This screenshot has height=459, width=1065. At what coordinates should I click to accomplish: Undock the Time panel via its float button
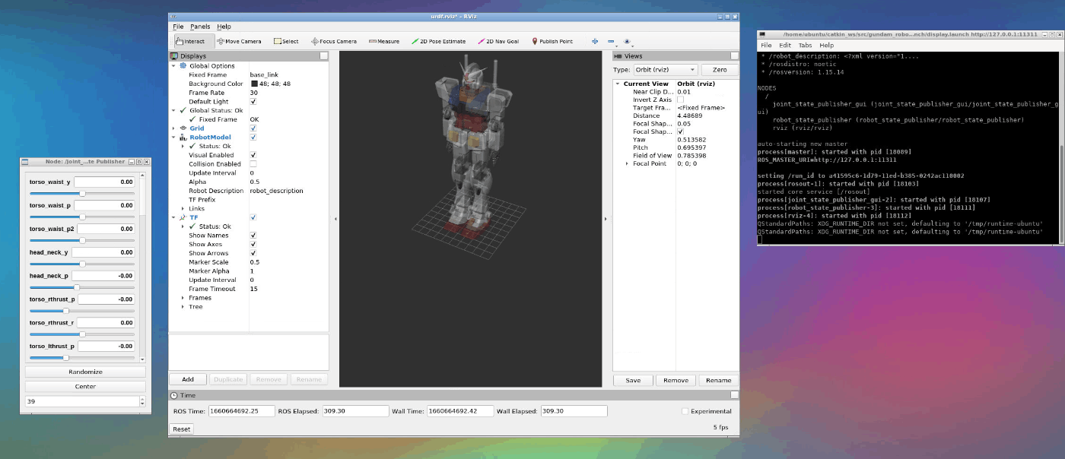coord(734,395)
